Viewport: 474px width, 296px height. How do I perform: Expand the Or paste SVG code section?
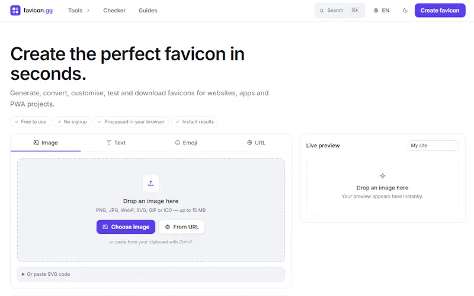tap(151, 274)
